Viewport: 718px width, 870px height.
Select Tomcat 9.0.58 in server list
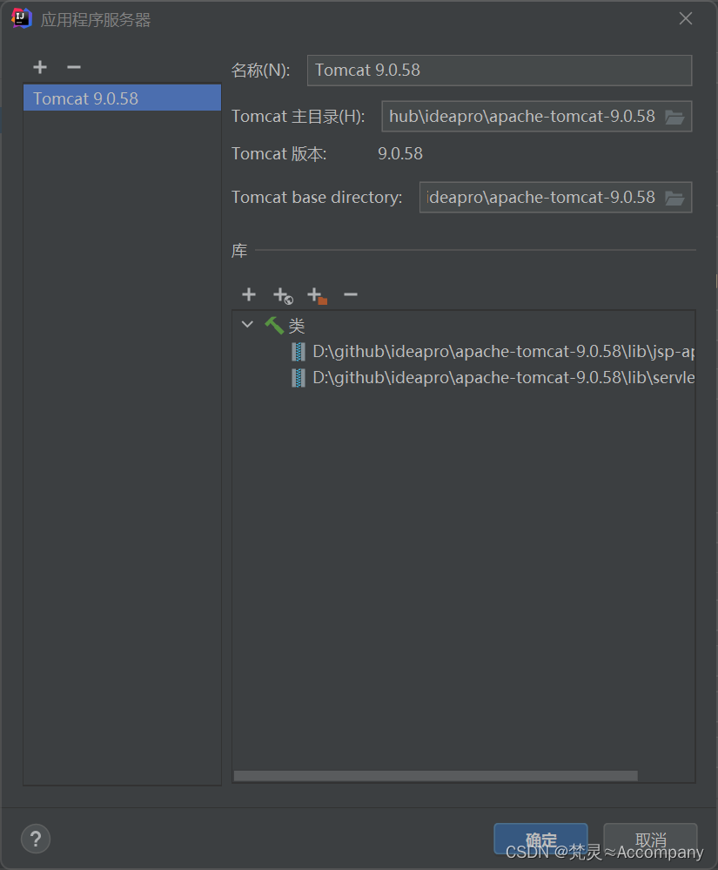pyautogui.click(x=122, y=98)
